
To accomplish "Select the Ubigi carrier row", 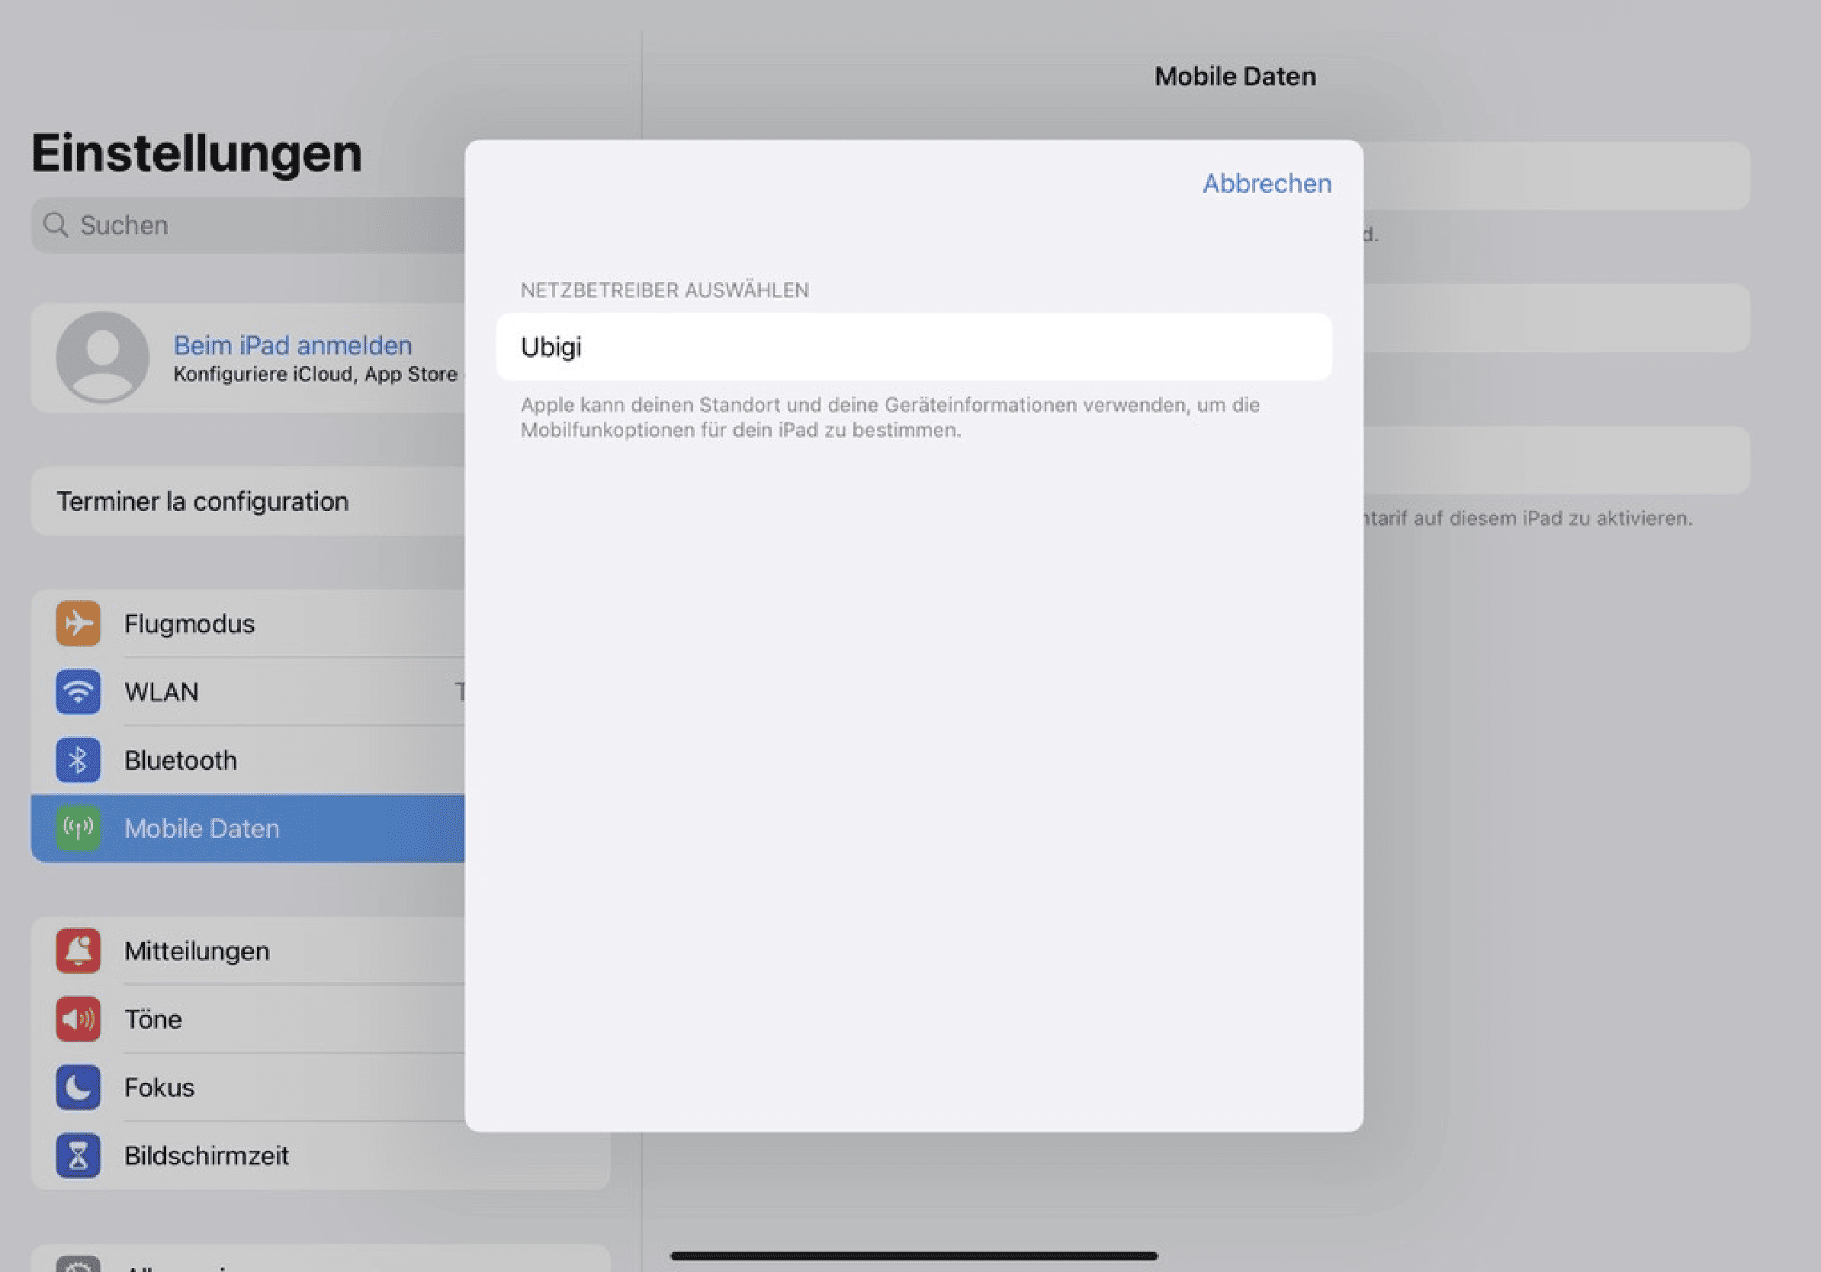I will (x=914, y=346).
